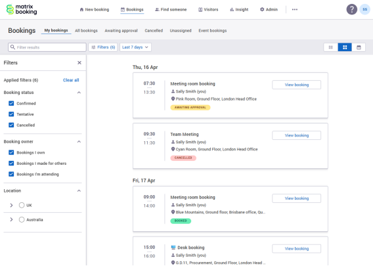Image resolution: width=373 pixels, height=266 pixels.
Task: Focus the Filter results search field
Action: [x=47, y=47]
